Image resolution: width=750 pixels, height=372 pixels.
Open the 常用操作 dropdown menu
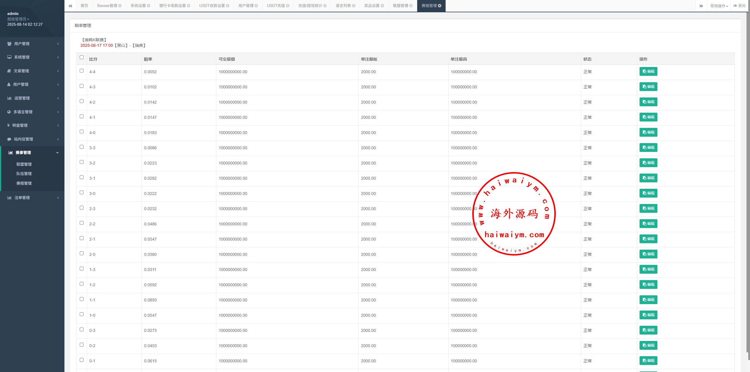[719, 6]
